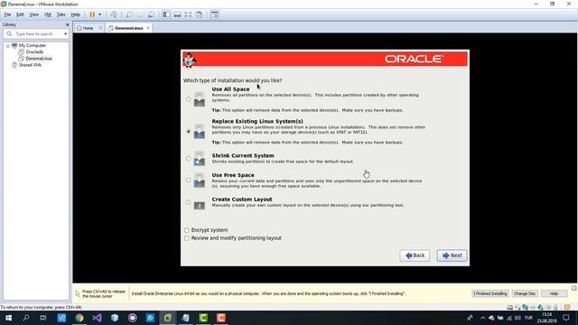This screenshot has height=325, width=578.
Task: Click the Change Disc button
Action: pyautogui.click(x=525, y=293)
